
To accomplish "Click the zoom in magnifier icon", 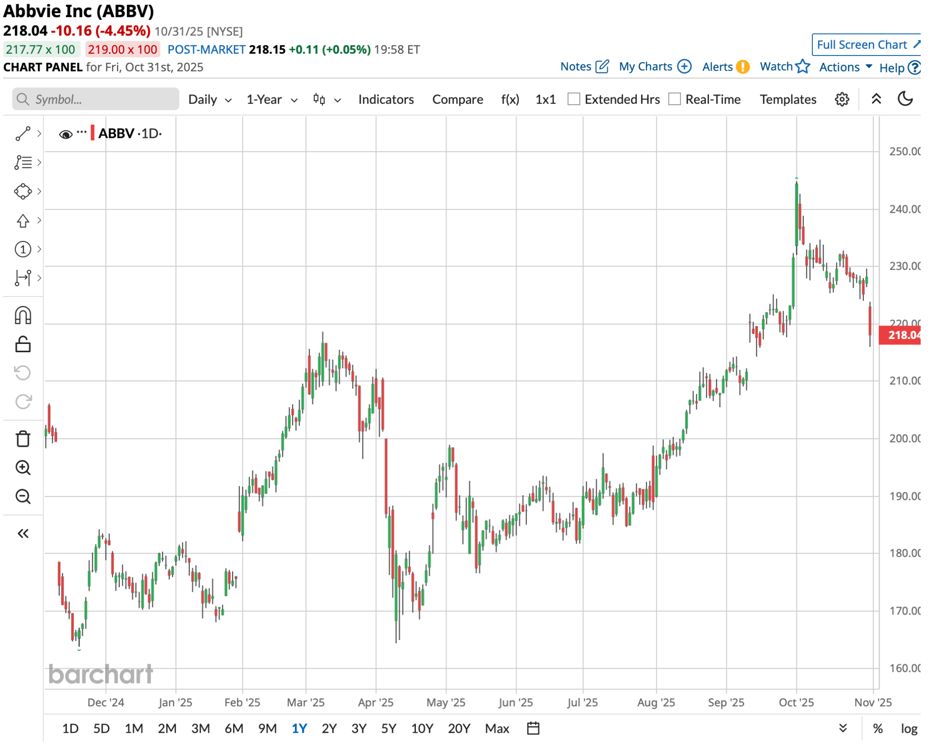I will tap(23, 468).
